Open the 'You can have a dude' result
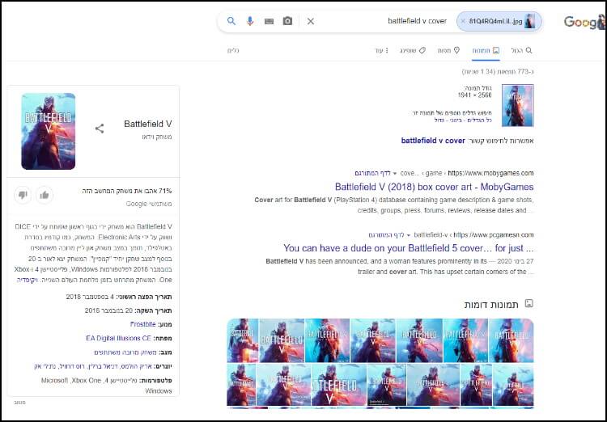Viewport: 607px width, 422px height. [x=409, y=248]
